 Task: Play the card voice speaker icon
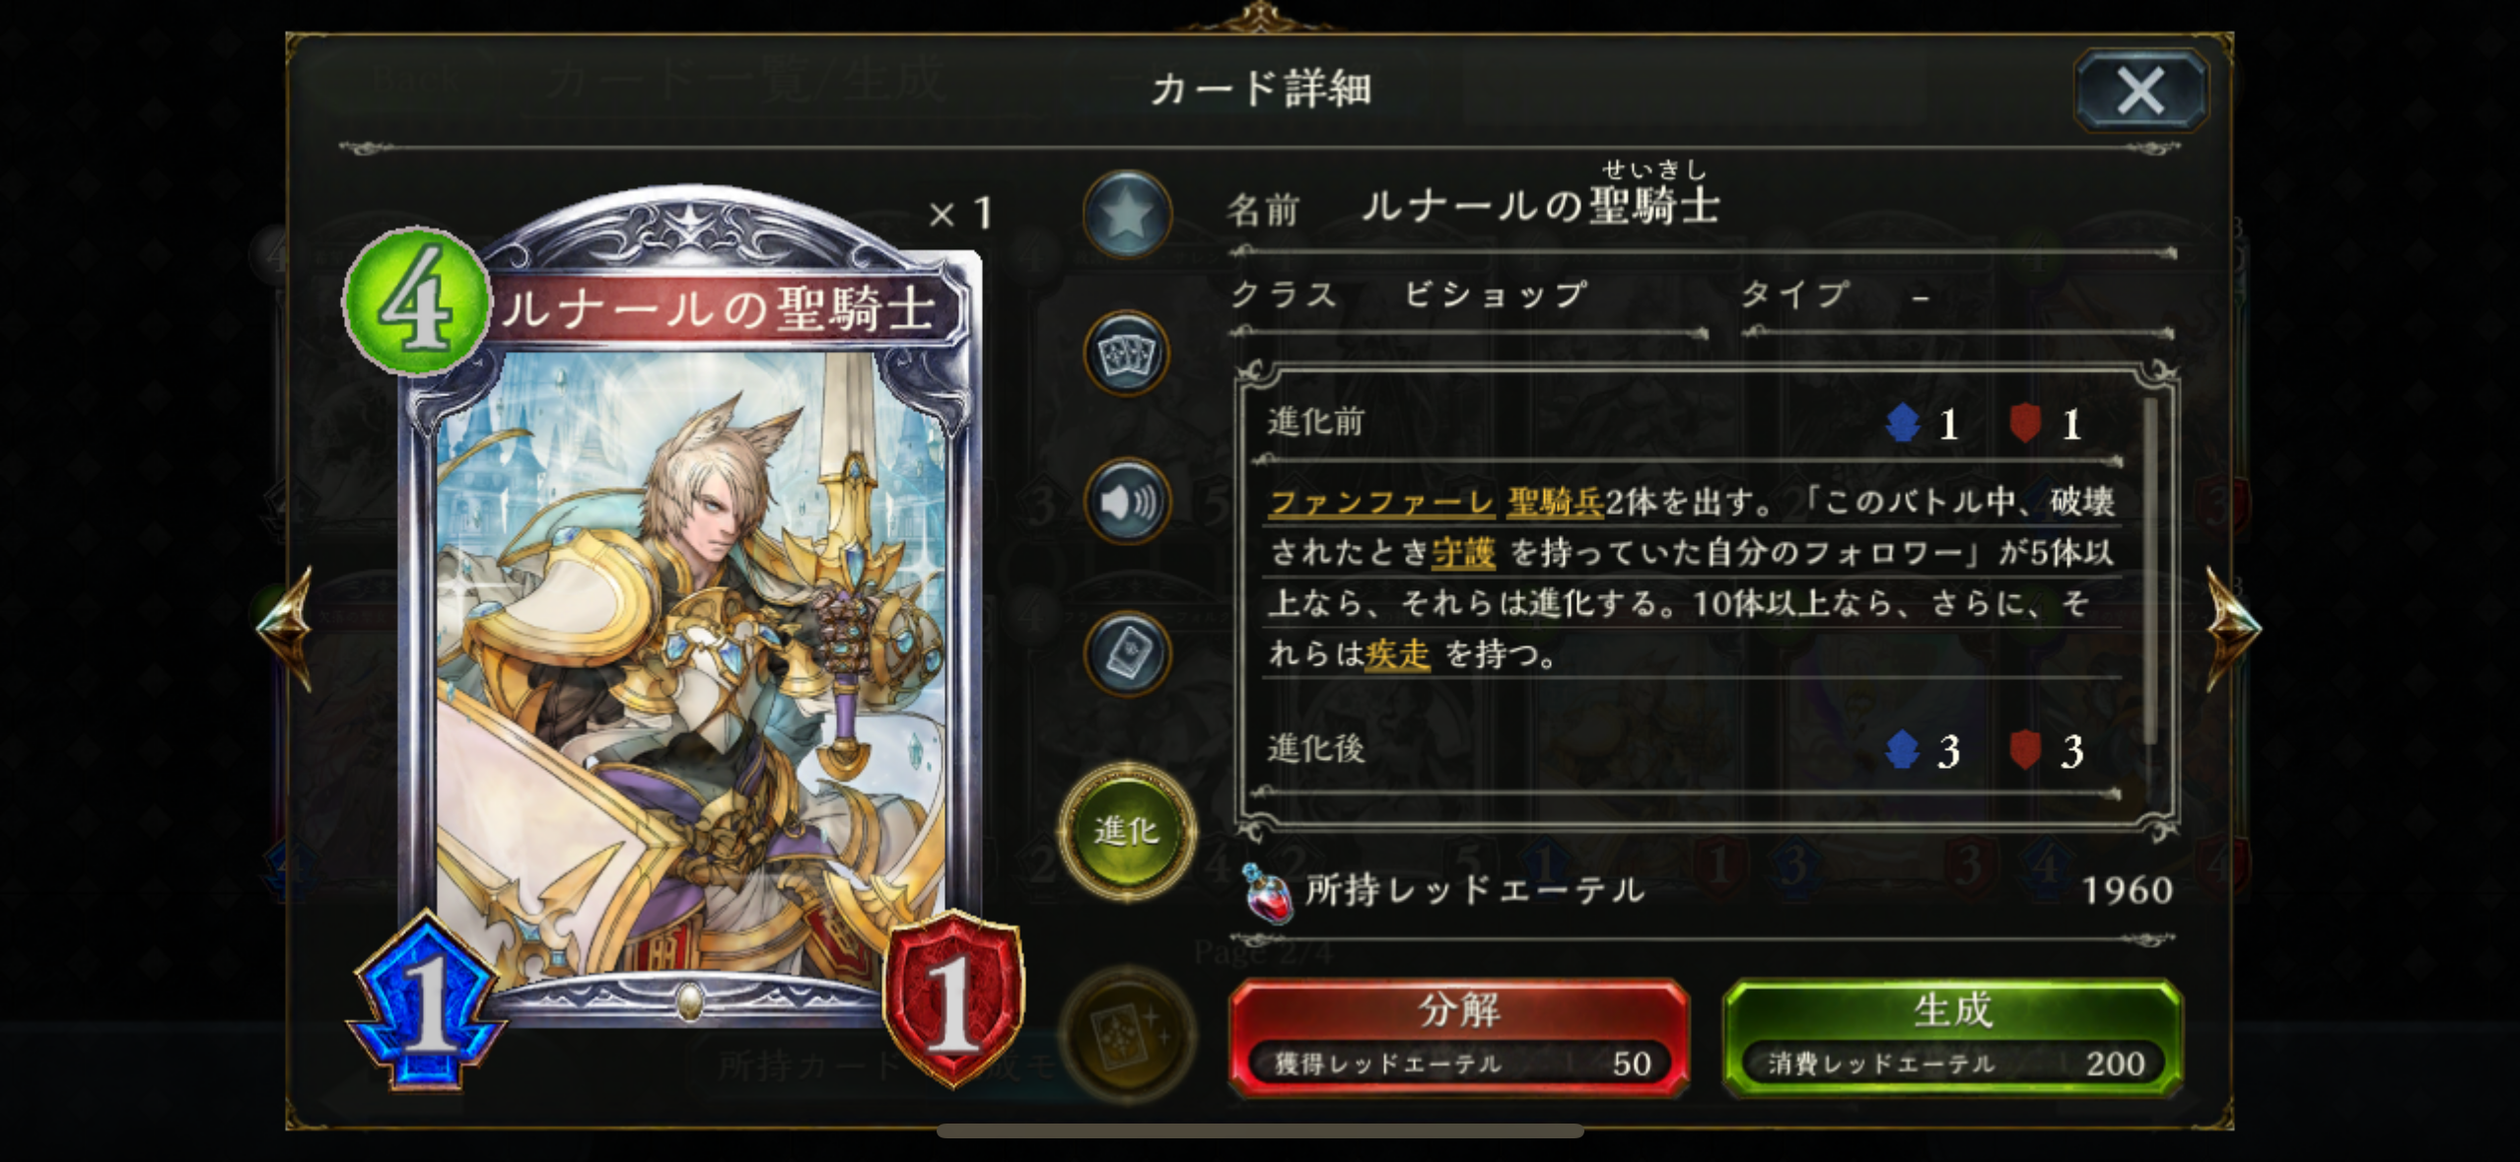click(x=1127, y=503)
